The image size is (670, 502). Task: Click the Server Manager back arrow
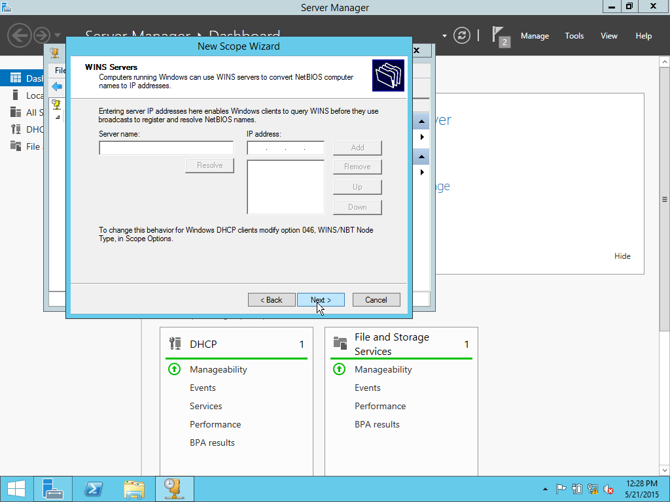[x=19, y=35]
